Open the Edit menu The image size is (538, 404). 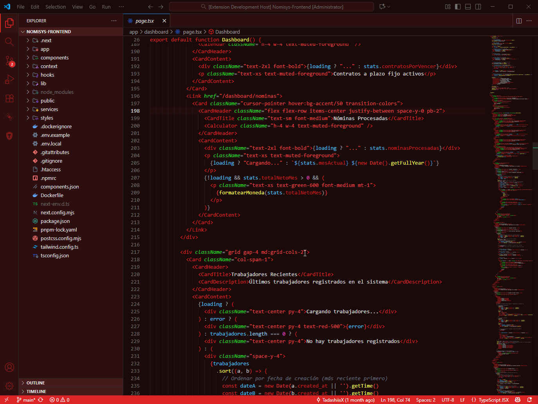coord(35,7)
